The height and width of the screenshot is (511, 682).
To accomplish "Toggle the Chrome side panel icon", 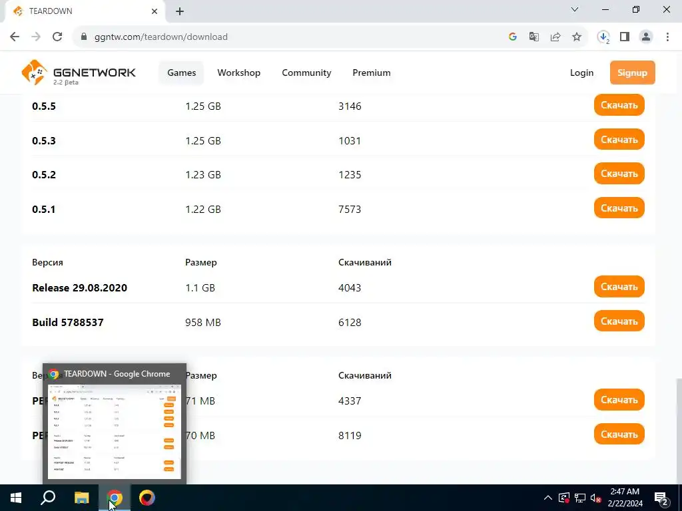I will (x=625, y=37).
